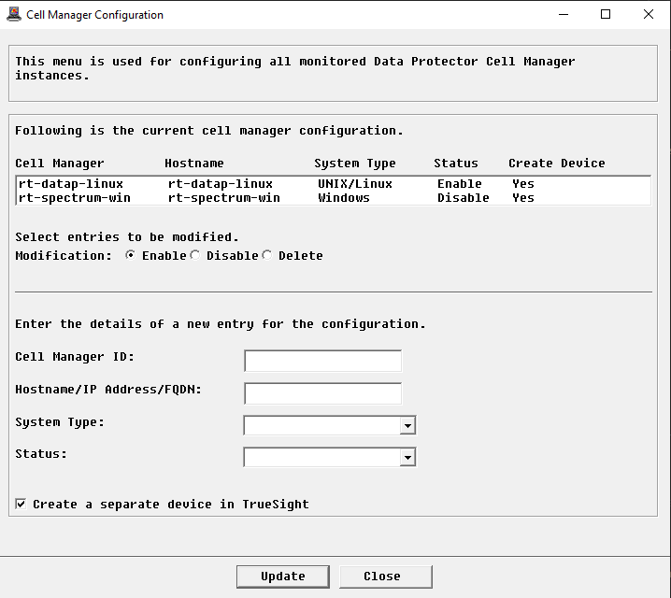671x598 pixels.
Task: Click the Disable status of rt-spectrum-win row
Action: point(463,198)
